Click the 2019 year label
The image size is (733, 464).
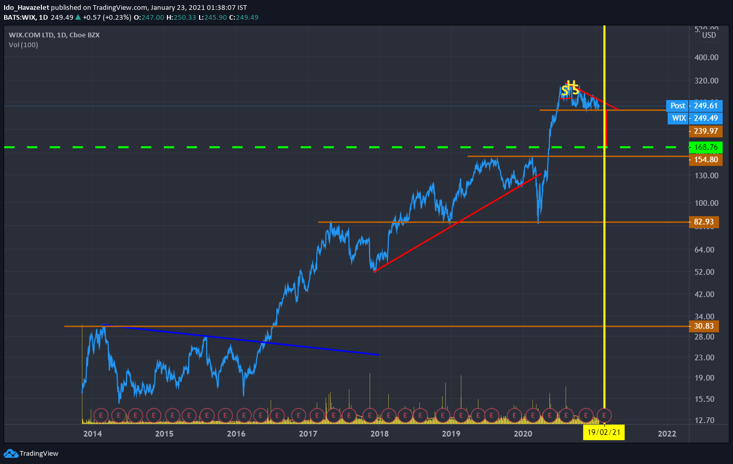(x=451, y=433)
